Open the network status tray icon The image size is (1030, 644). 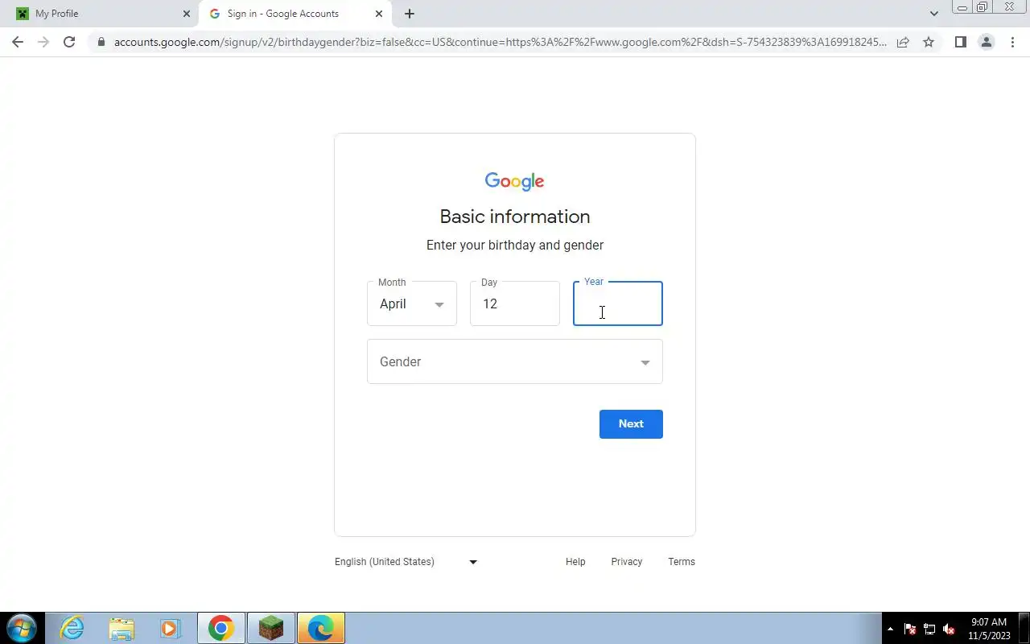[x=929, y=629]
